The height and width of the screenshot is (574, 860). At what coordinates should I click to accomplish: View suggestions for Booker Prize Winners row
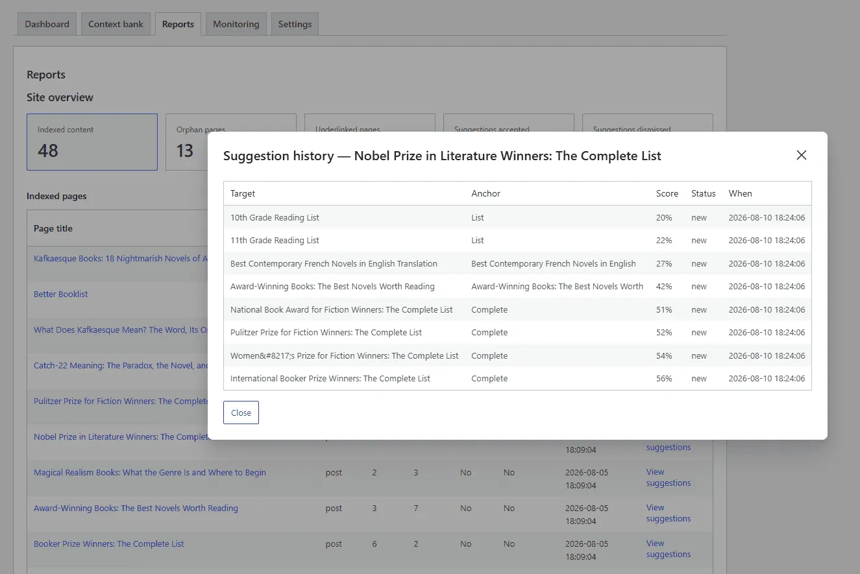click(x=668, y=549)
